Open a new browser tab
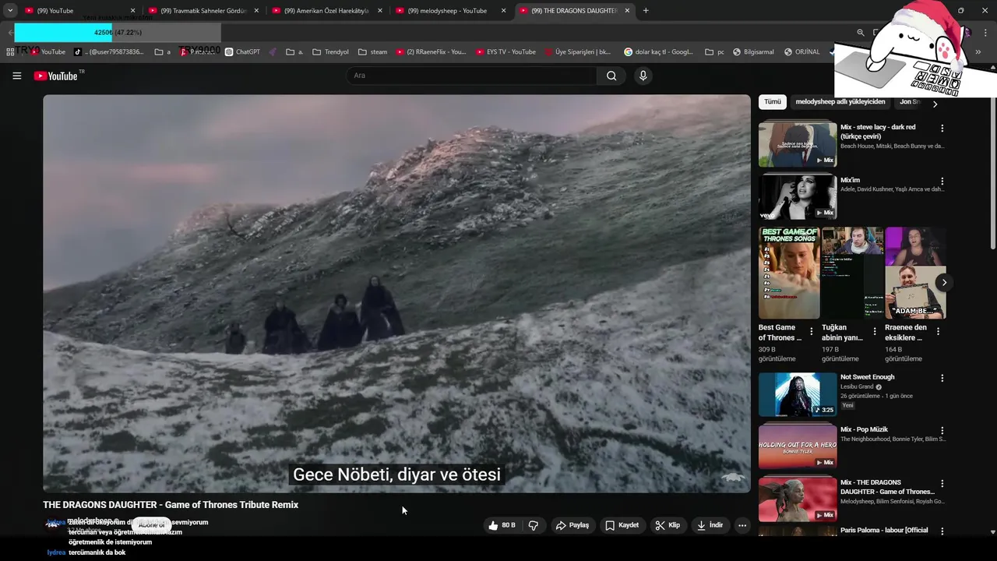 pyautogui.click(x=646, y=11)
